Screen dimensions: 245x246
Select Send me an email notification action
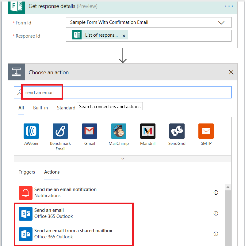click(x=65, y=193)
